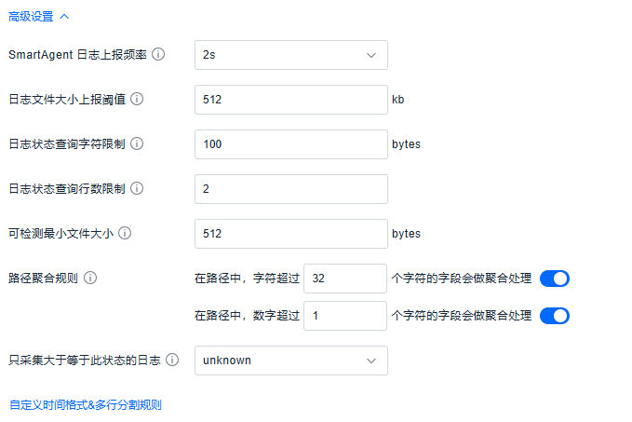Image resolution: width=632 pixels, height=422 pixels.
Task: Click the chevron arrow beside 高级设置
Action: tap(64, 16)
